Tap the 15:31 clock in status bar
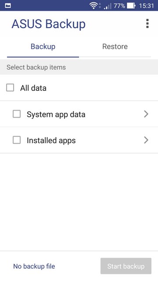The image size is (158, 281). tap(146, 6)
